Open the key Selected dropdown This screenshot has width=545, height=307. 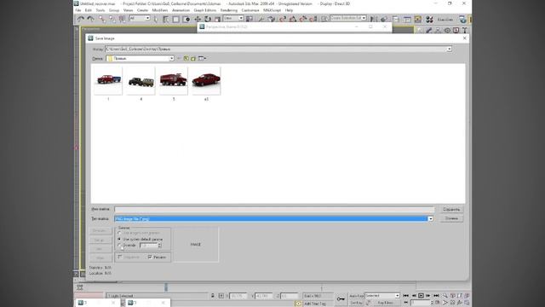coord(382,296)
